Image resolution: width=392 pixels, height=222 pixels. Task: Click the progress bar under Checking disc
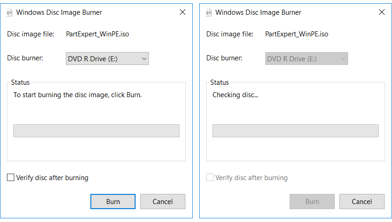coord(296,131)
